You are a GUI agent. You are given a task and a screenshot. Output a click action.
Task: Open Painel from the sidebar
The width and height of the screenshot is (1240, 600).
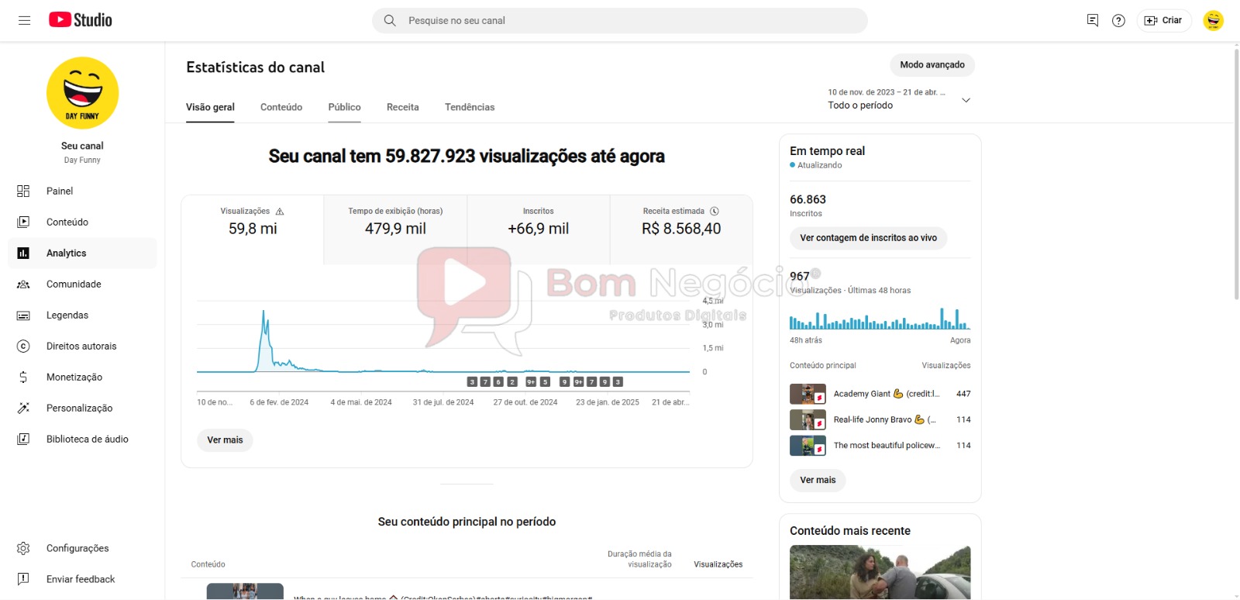60,191
